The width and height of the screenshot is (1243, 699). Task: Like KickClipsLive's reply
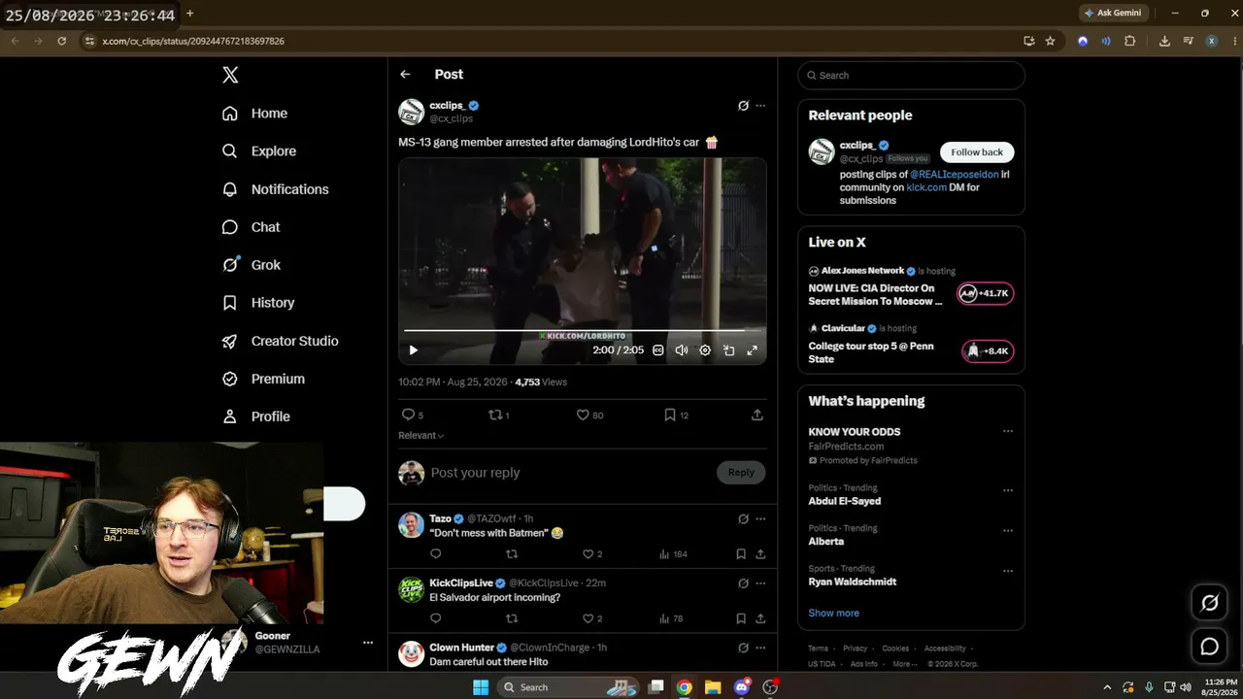588,618
